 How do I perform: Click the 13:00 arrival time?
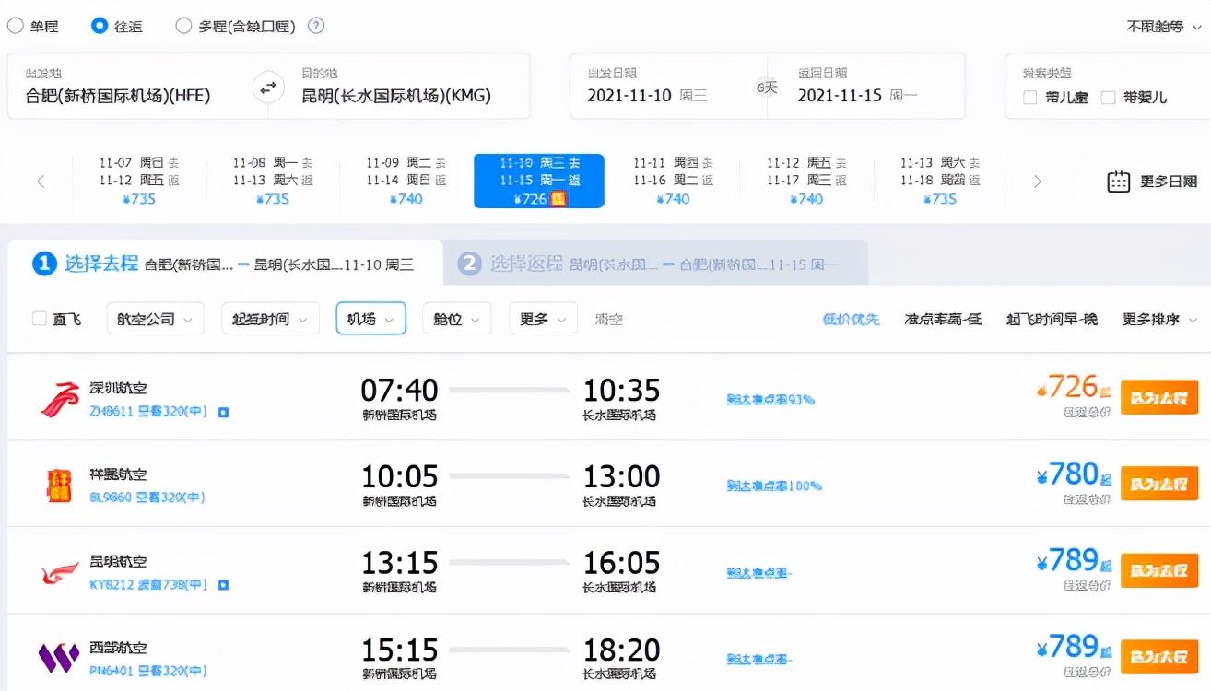[x=621, y=476]
